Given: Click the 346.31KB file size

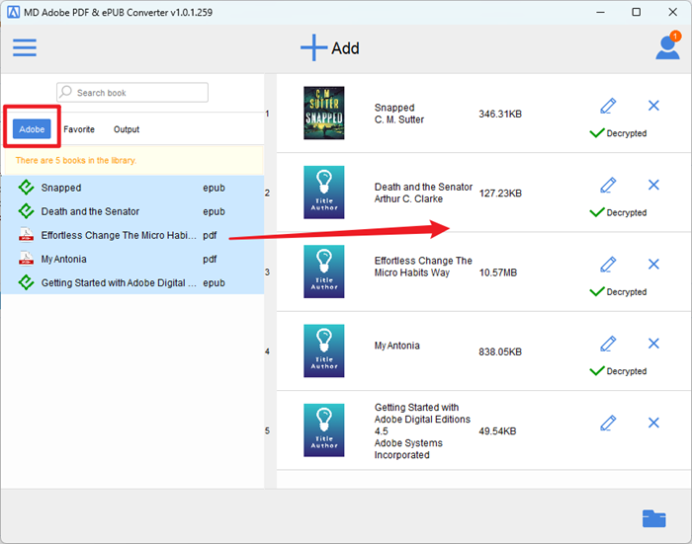Looking at the screenshot, I should coord(500,114).
